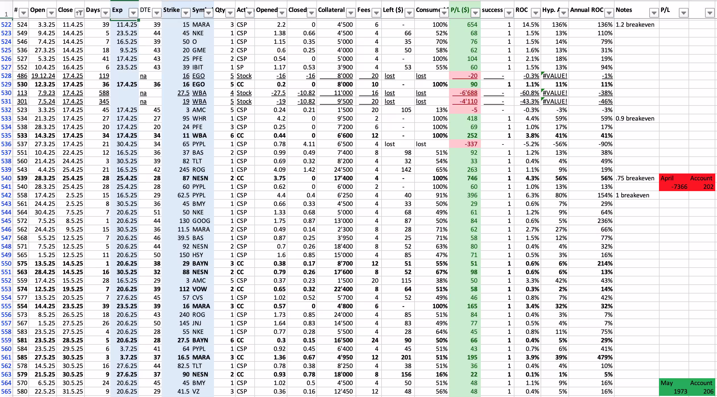The height and width of the screenshot is (397, 717).
Task: Open the Left ($) column filter dropdown
Action: point(409,13)
